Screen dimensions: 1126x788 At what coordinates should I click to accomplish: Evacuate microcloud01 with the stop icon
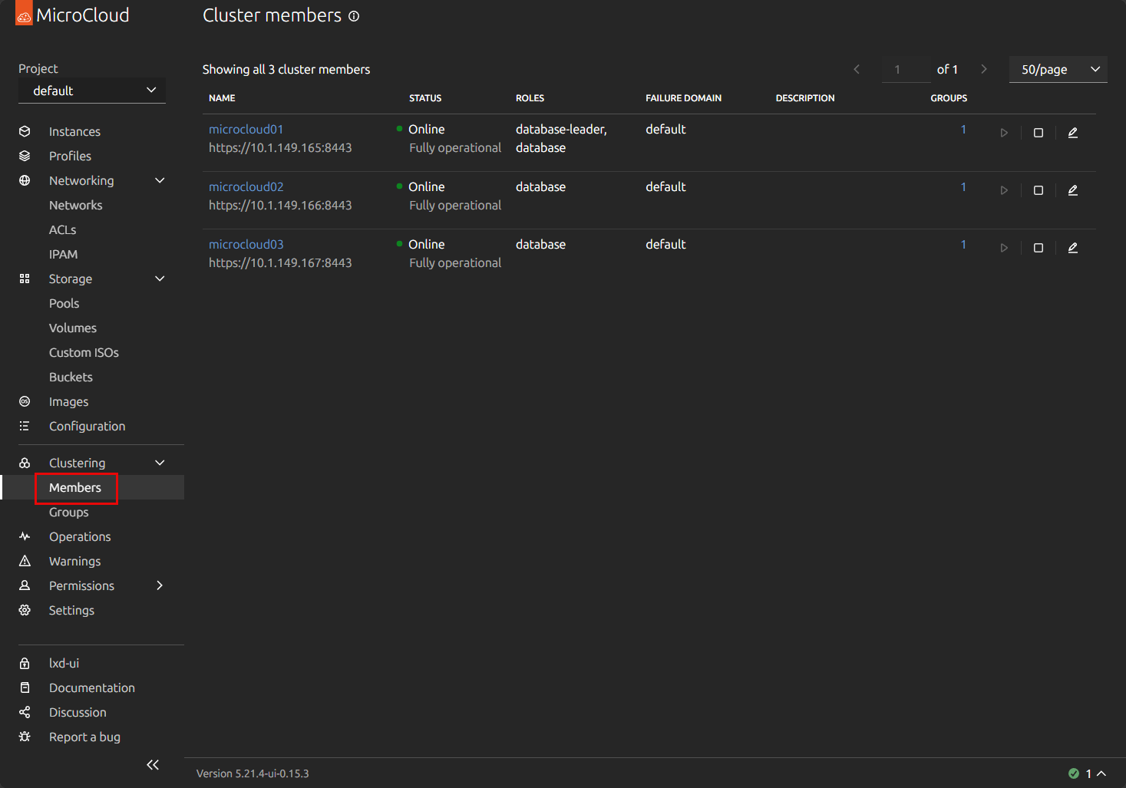click(1038, 133)
